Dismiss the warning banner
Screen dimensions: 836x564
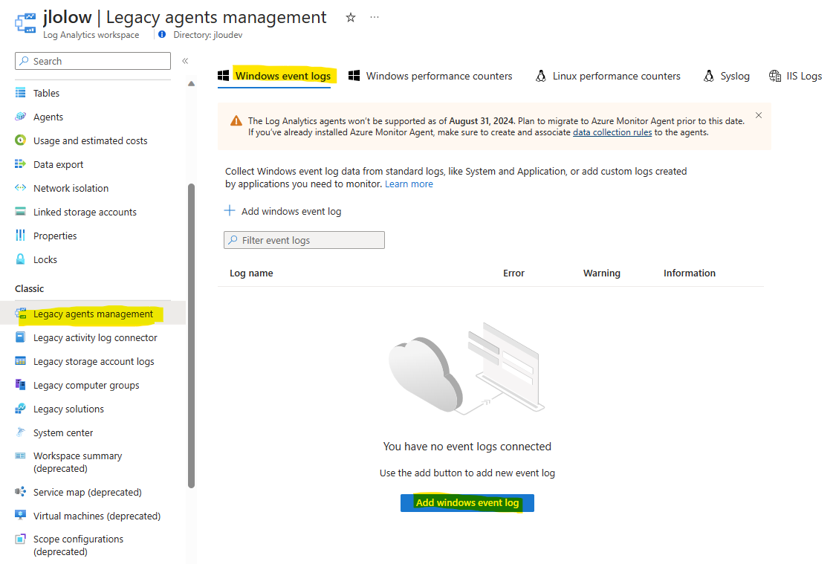click(x=759, y=115)
